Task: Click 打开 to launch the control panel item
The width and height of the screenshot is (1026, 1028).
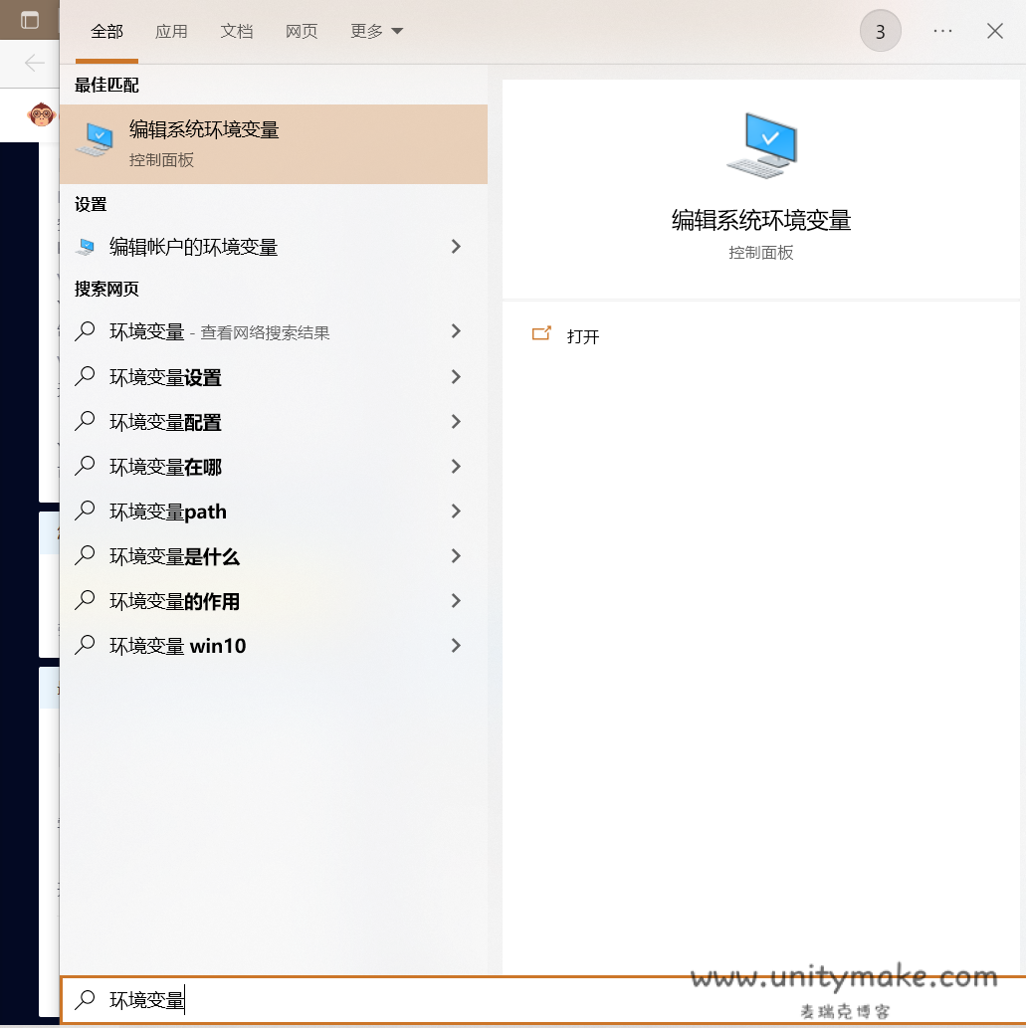Action: tap(583, 336)
